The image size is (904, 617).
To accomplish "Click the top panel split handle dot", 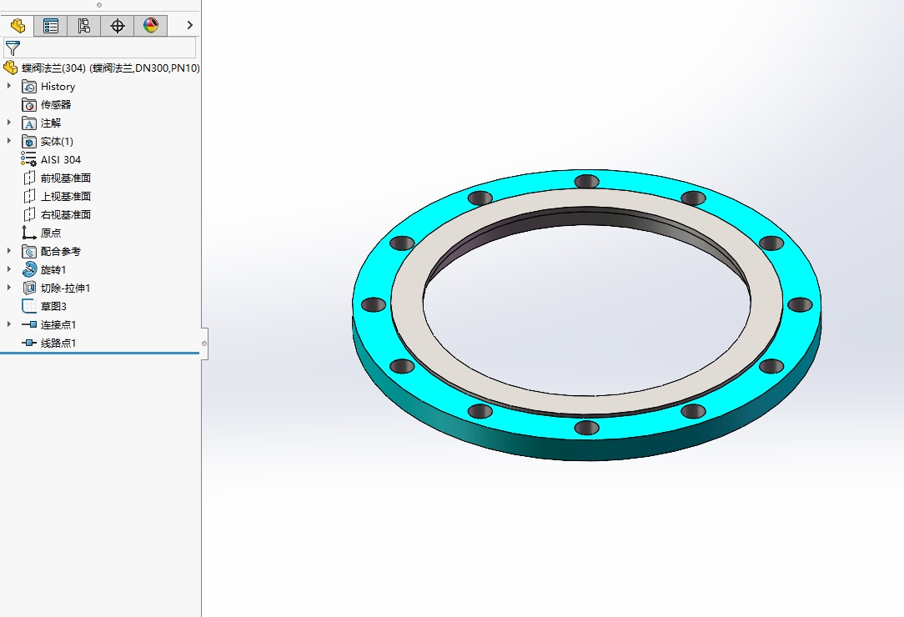I will [x=99, y=5].
